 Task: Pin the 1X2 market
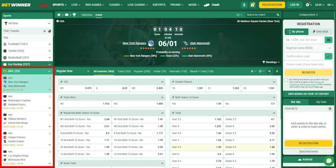tap(61, 82)
